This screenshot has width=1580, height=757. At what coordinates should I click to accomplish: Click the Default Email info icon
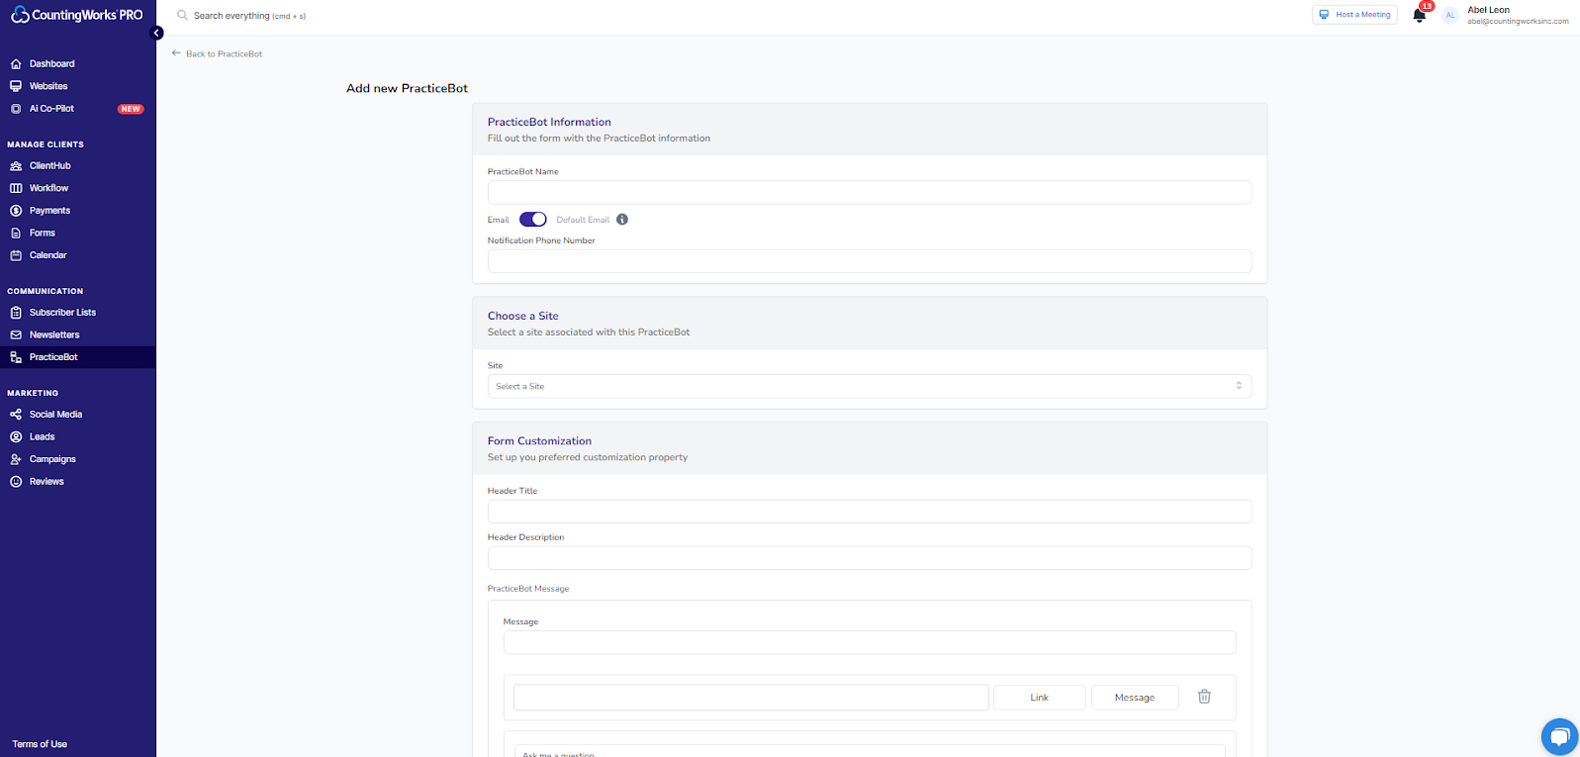[622, 220]
